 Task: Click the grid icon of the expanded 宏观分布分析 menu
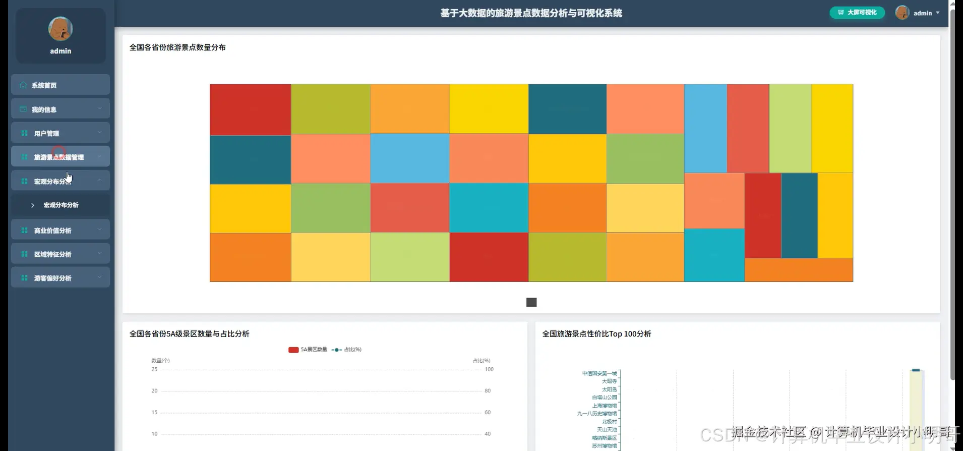tap(24, 181)
